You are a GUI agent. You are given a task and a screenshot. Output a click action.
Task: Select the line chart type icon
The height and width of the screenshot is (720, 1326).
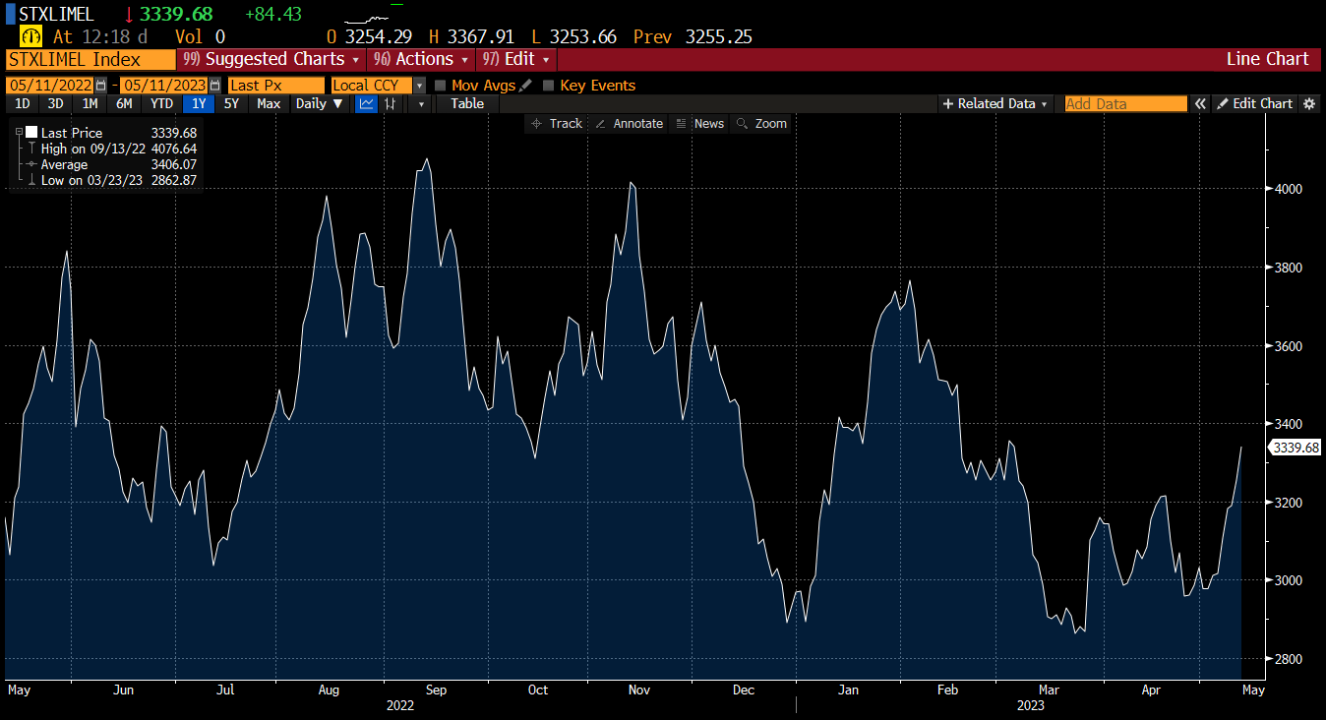[x=366, y=103]
